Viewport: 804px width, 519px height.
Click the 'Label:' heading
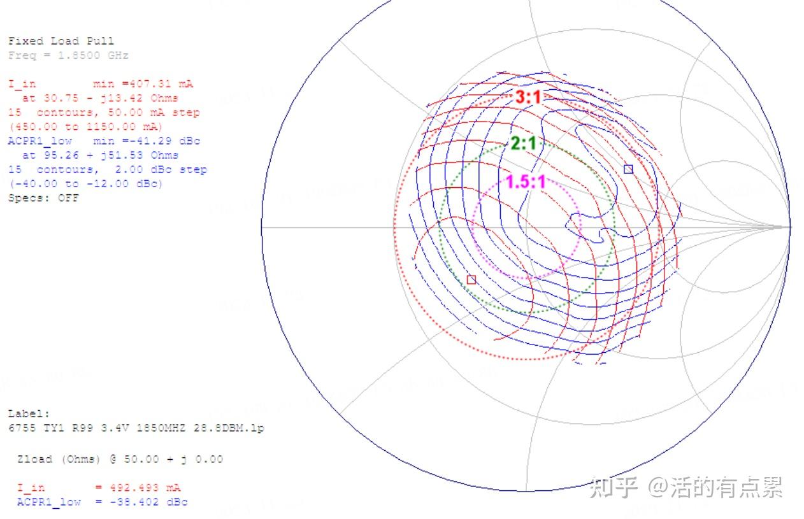coord(29,414)
